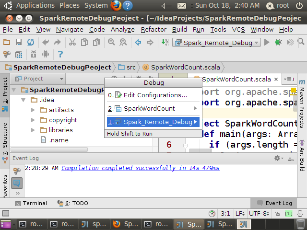
Task: Select SparkWordCount in Debug popup
Action: [x=153, y=108]
